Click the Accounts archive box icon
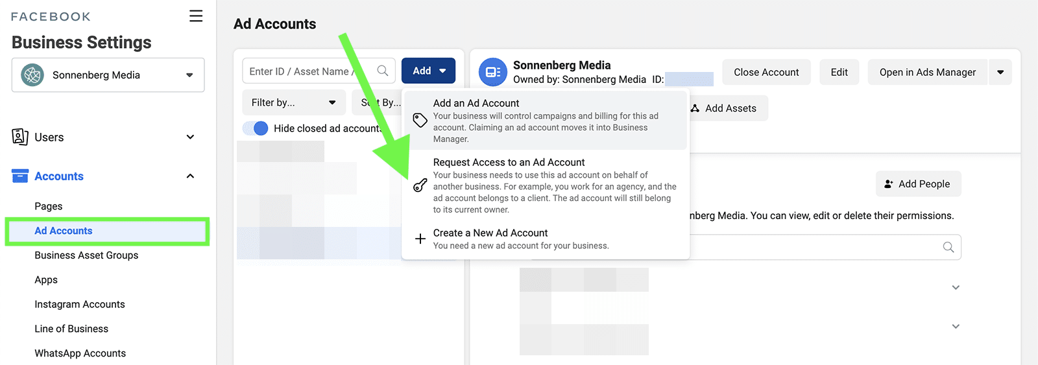 pyautogui.click(x=20, y=176)
